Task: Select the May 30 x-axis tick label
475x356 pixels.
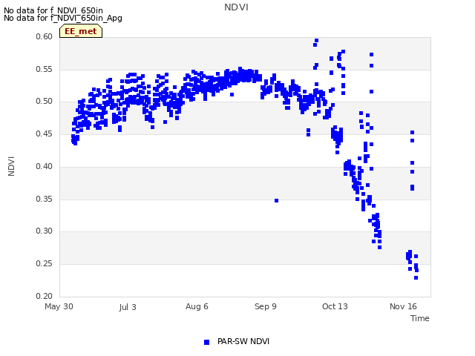Action: (x=59, y=306)
